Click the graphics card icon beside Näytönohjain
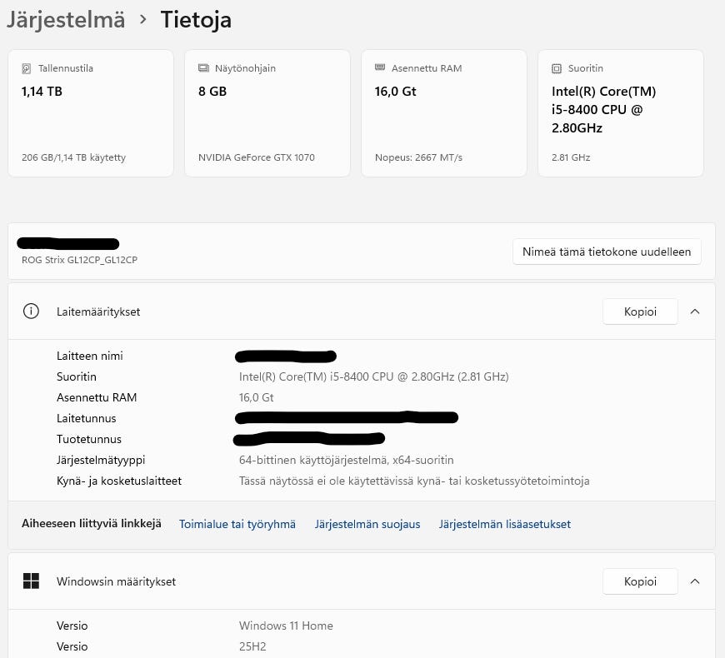The width and height of the screenshot is (725, 658). pos(203,68)
